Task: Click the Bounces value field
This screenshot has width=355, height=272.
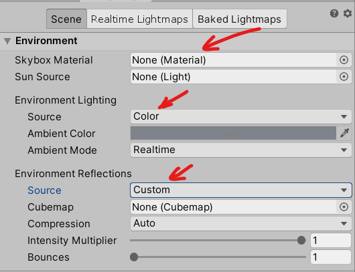Action: (330, 257)
